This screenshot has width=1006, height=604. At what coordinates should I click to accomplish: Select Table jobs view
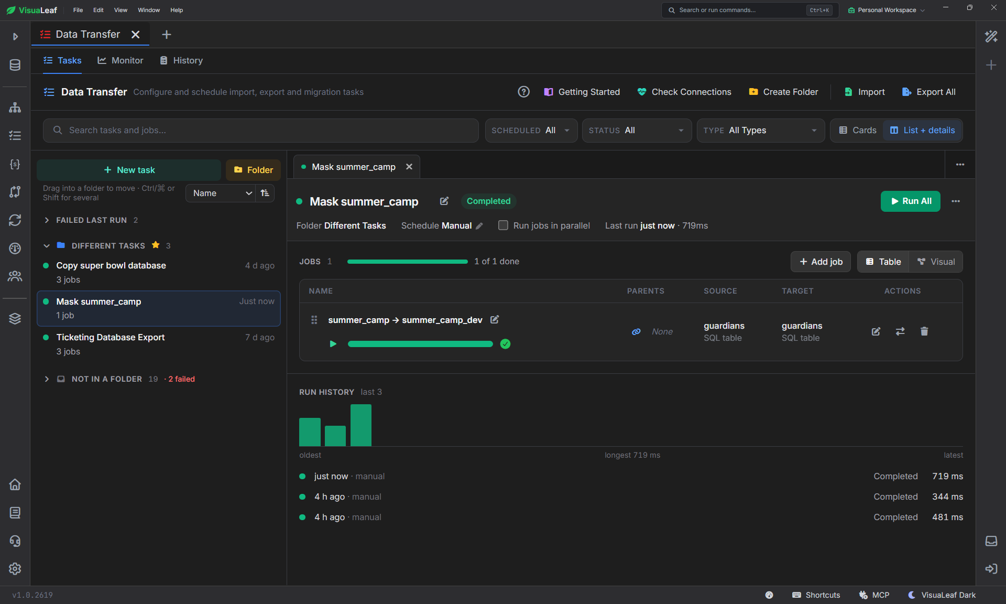point(883,262)
